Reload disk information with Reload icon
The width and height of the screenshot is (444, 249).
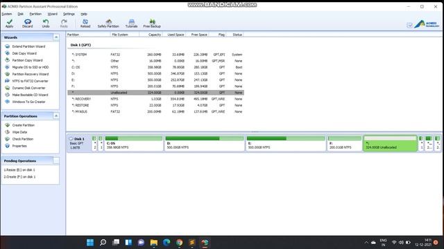click(85, 24)
